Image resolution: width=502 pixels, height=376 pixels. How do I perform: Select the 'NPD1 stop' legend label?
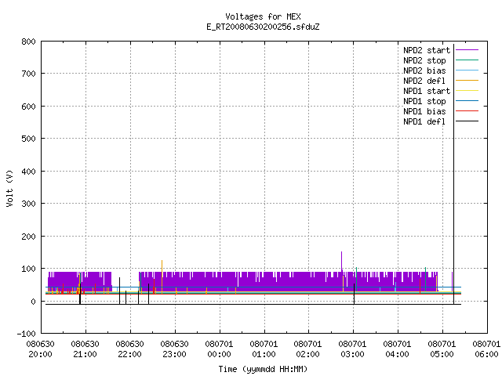[x=424, y=101]
